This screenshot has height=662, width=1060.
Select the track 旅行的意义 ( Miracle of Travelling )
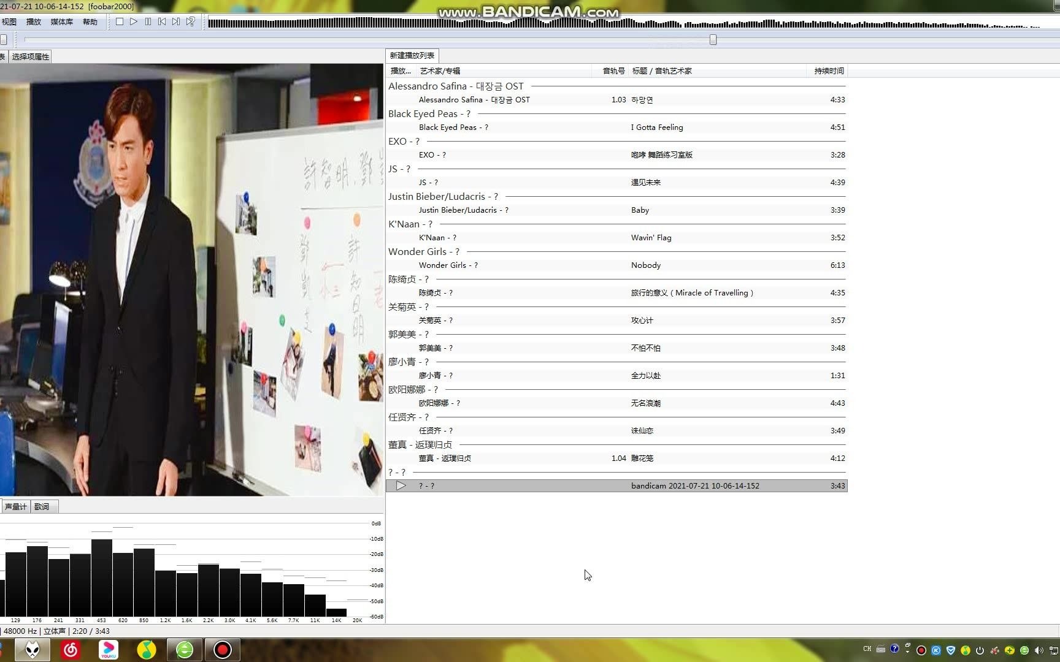coord(616,292)
